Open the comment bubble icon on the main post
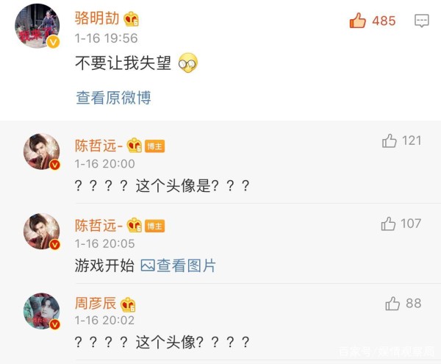 422,21
